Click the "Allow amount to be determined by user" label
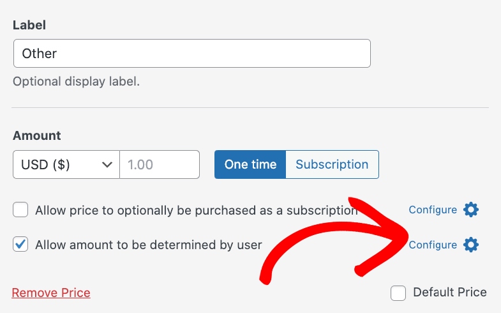The image size is (501, 313). [x=149, y=245]
